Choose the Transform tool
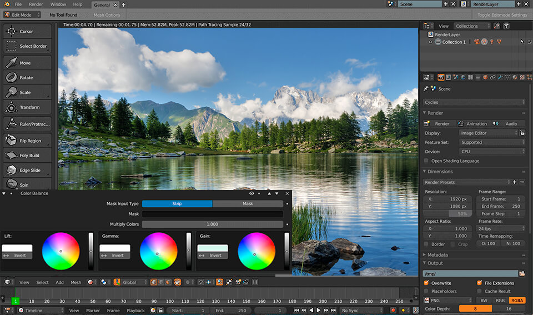The image size is (533, 315). click(27, 107)
